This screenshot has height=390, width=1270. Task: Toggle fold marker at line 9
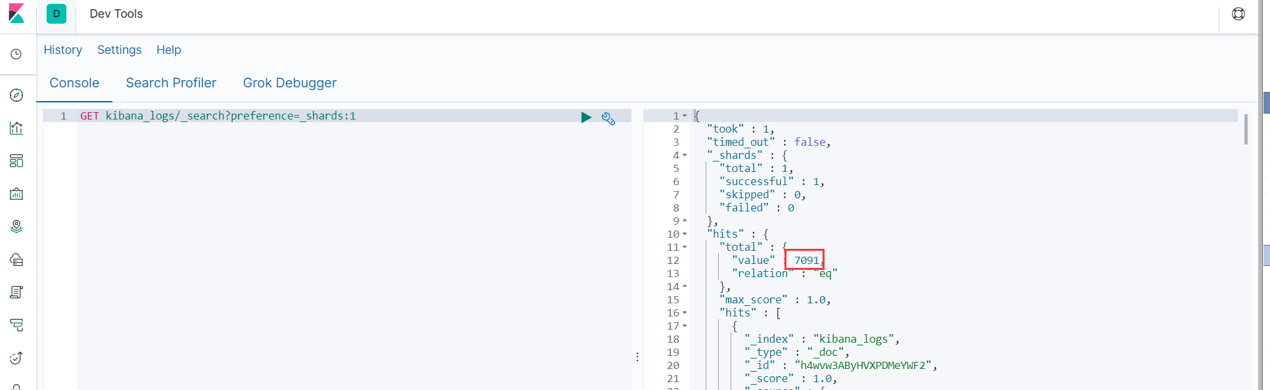coord(685,221)
